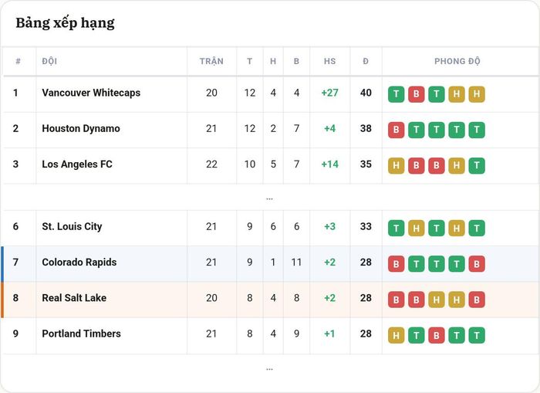Click Real Salt Lake's first yellow H badge
Image resolution: width=540 pixels, height=393 pixels.
pos(437,300)
